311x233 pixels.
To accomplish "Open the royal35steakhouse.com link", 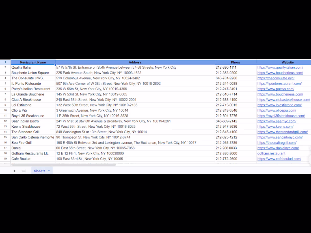I will coord(281,116).
